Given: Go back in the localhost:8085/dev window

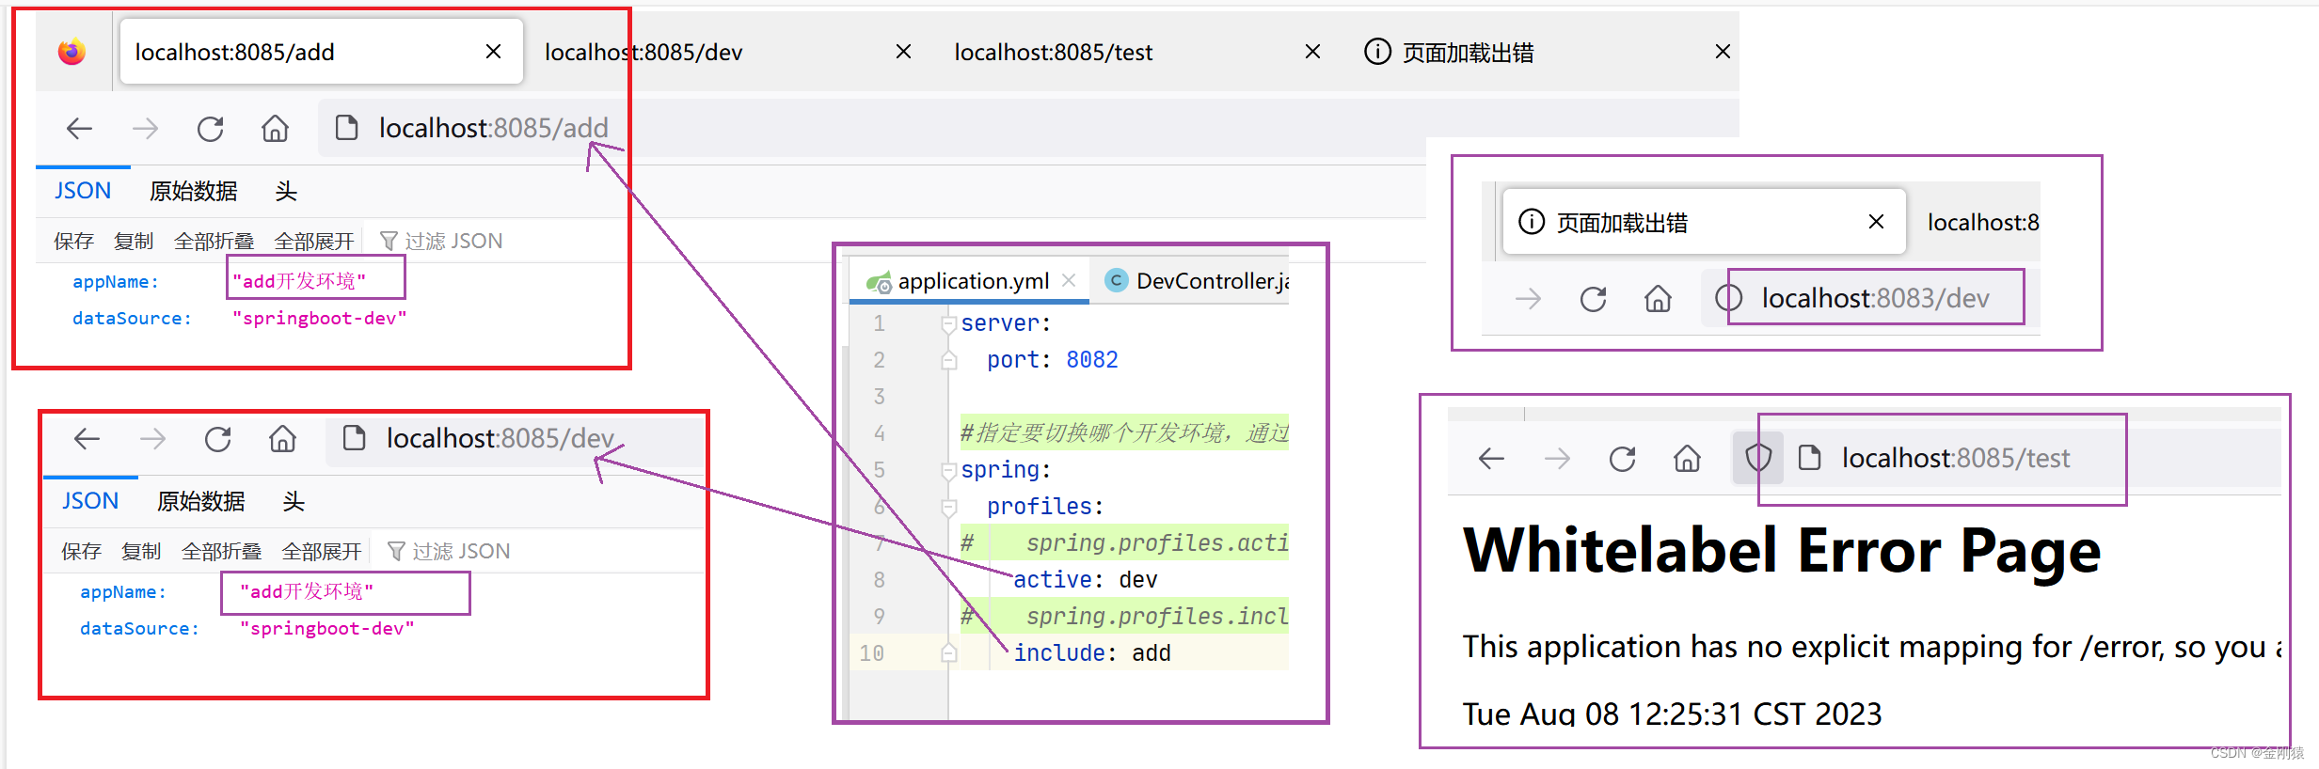Looking at the screenshot, I should pos(87,438).
